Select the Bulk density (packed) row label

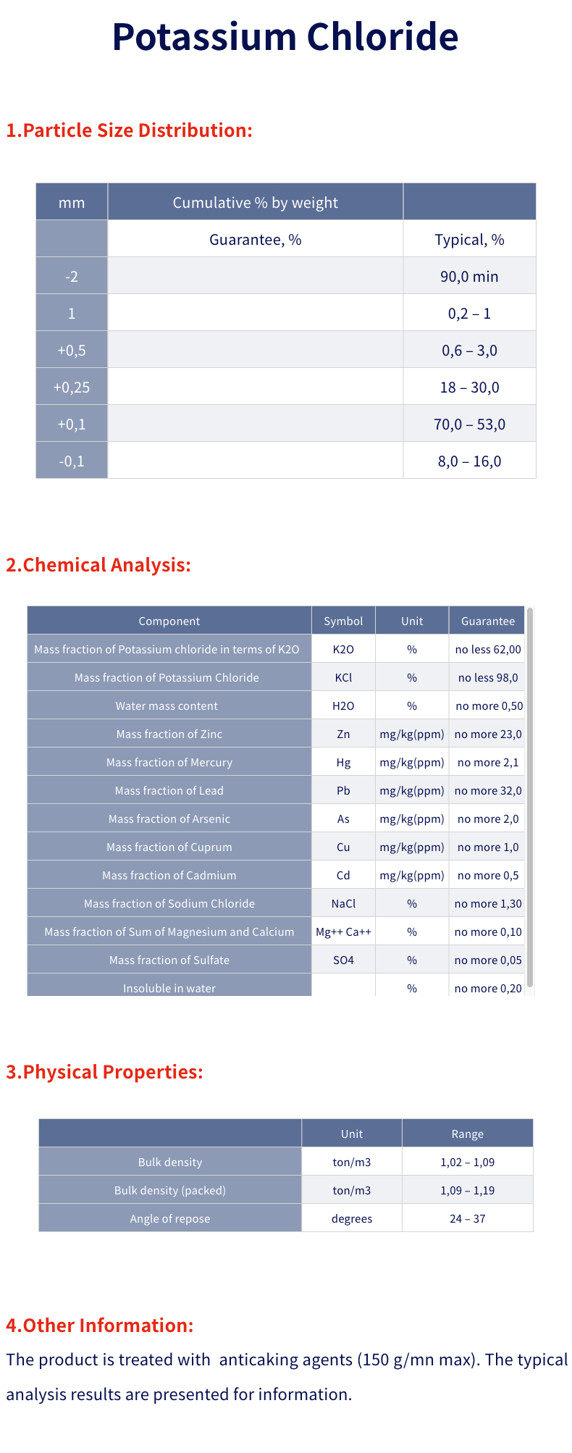point(170,1190)
